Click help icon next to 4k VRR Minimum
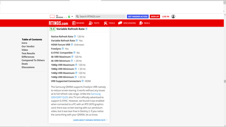 click(72, 61)
